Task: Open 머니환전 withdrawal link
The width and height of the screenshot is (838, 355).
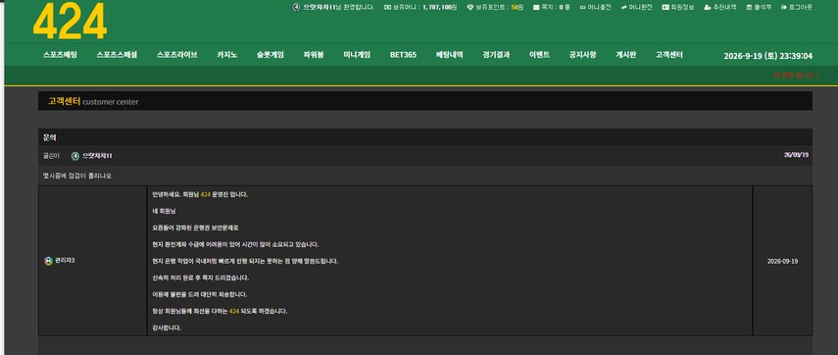Action: (x=636, y=8)
